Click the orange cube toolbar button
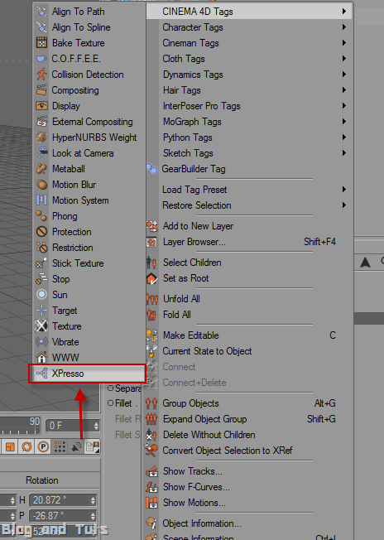 pos(10,446)
